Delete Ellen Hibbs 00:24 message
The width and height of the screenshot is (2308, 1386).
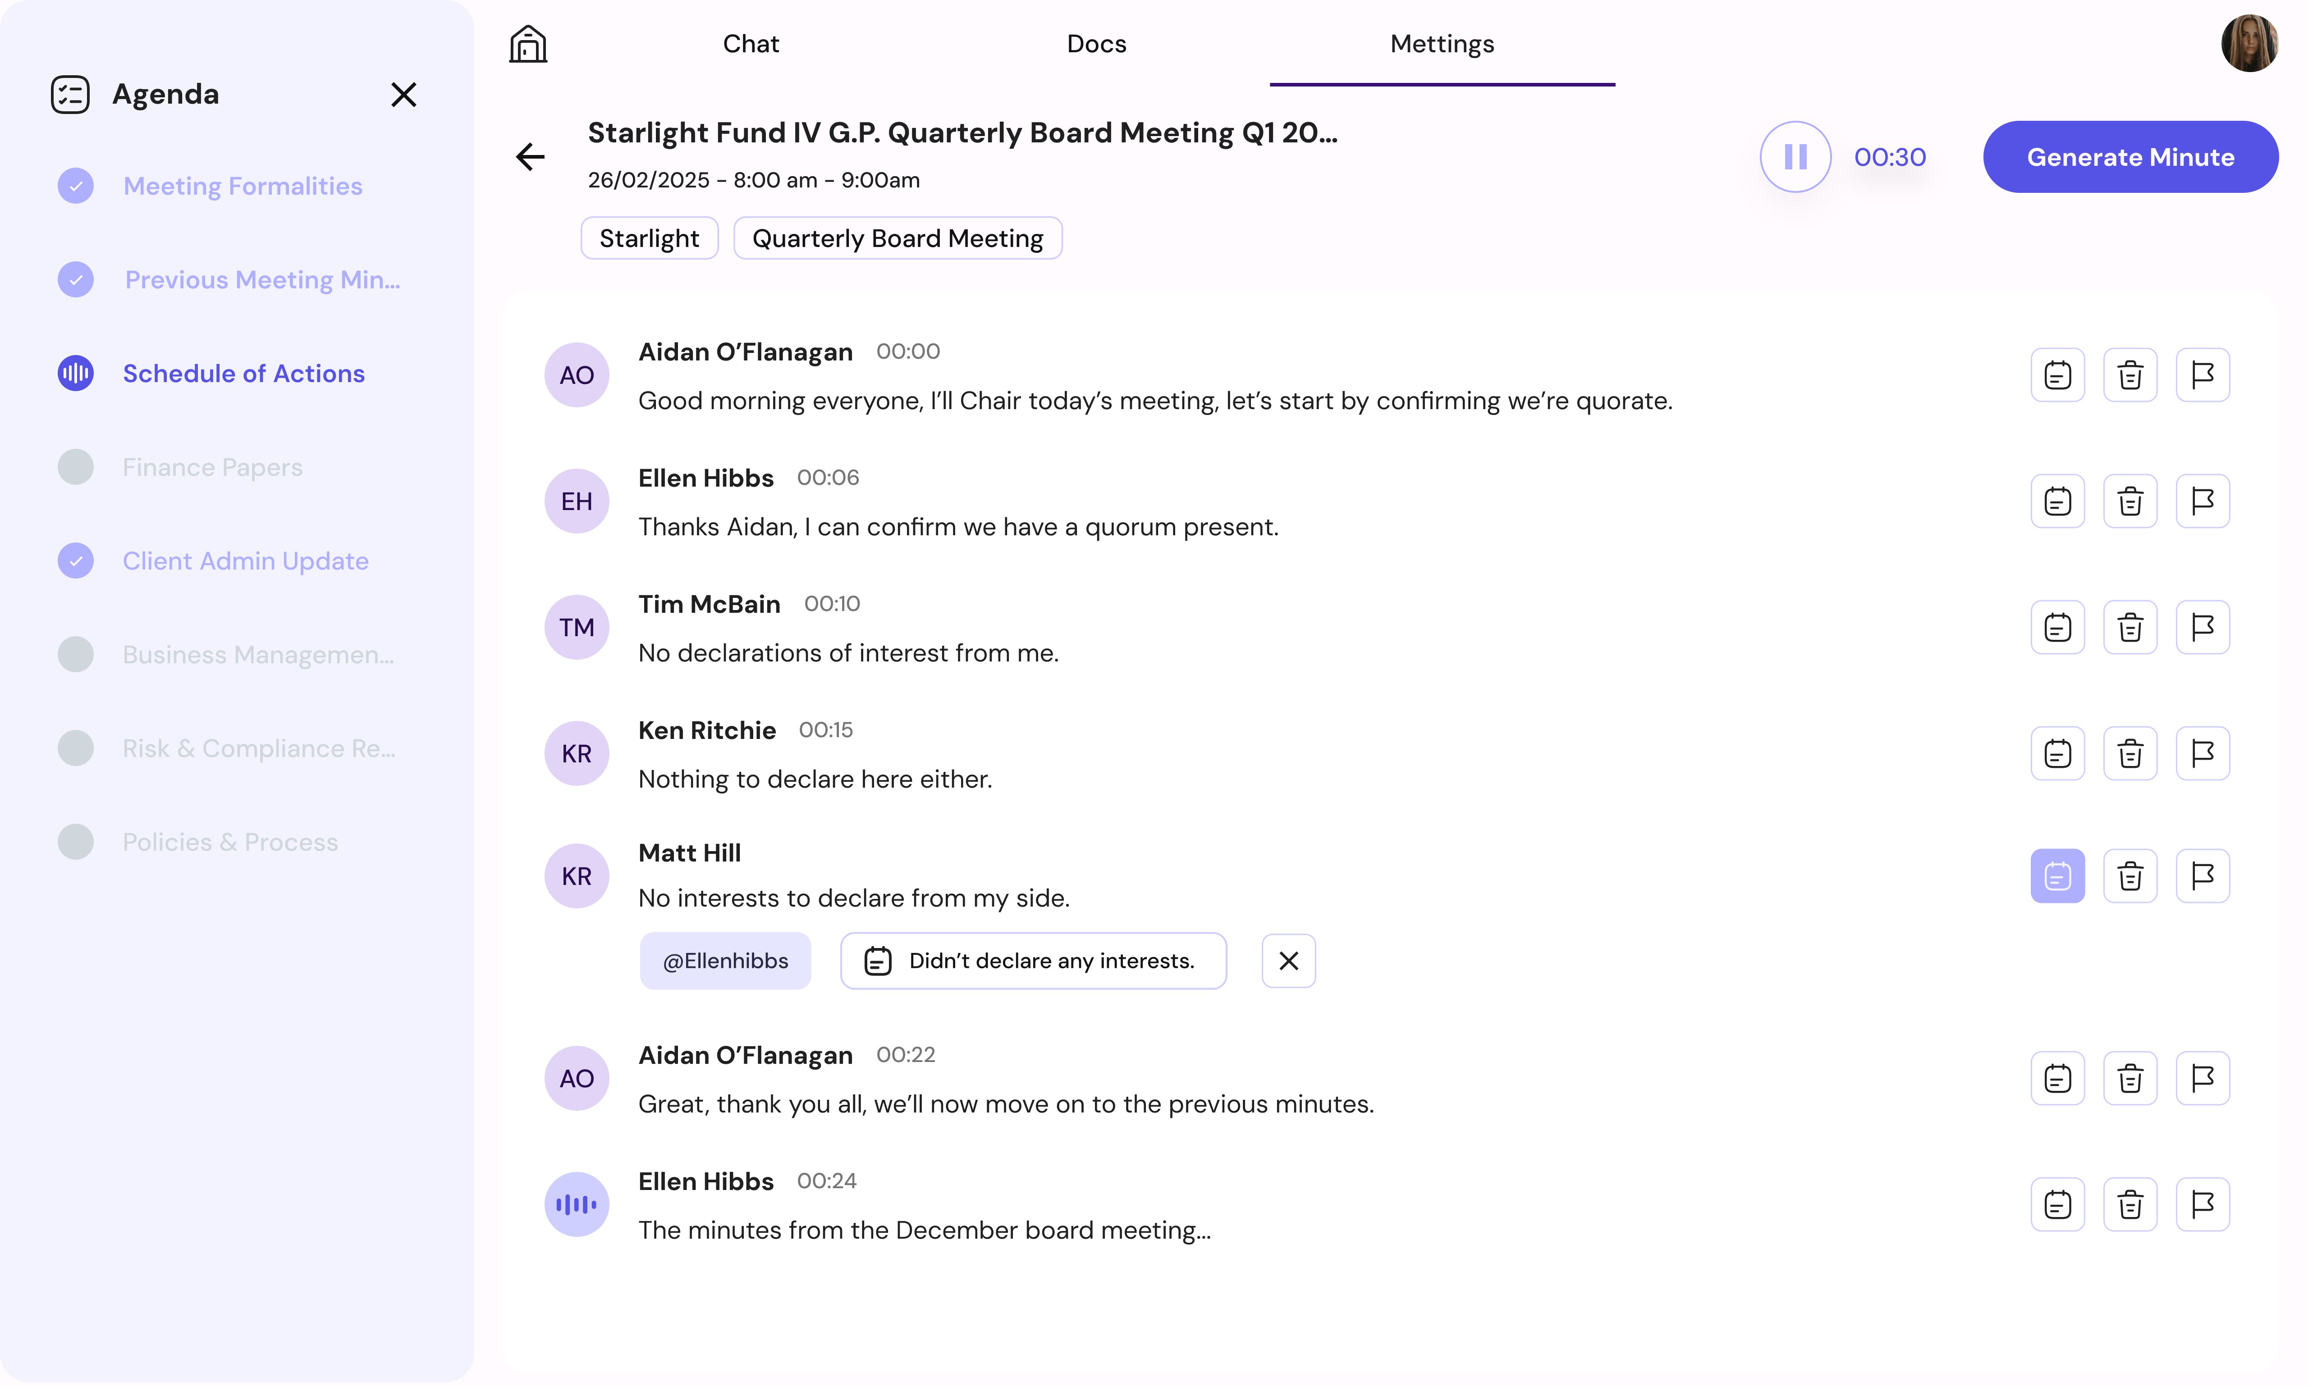pyautogui.click(x=2130, y=1205)
